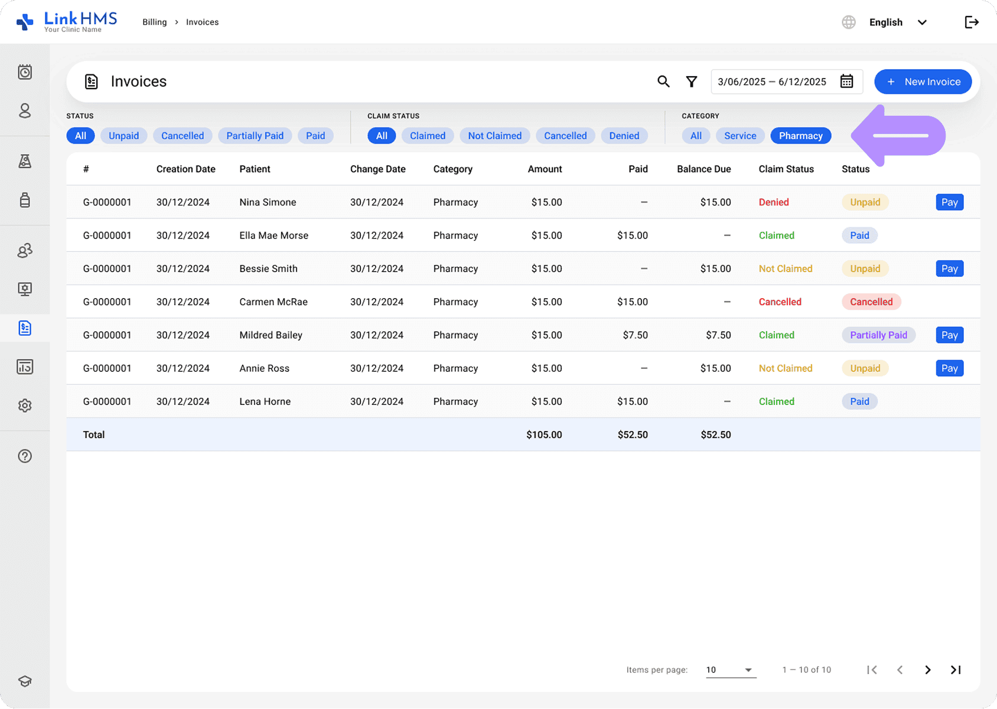Click the $105.00 total amount

[544, 434]
